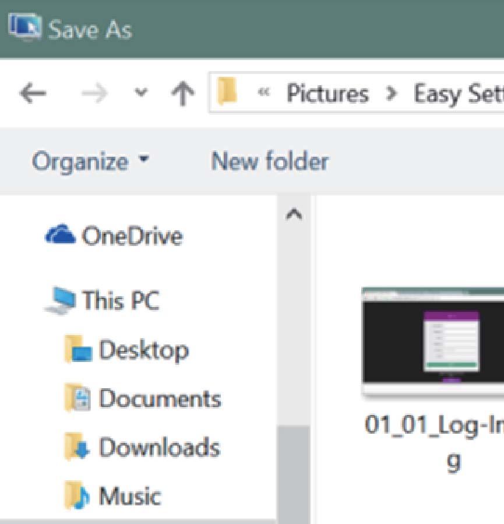
Task: Open the Desktop folder
Action: point(144,350)
